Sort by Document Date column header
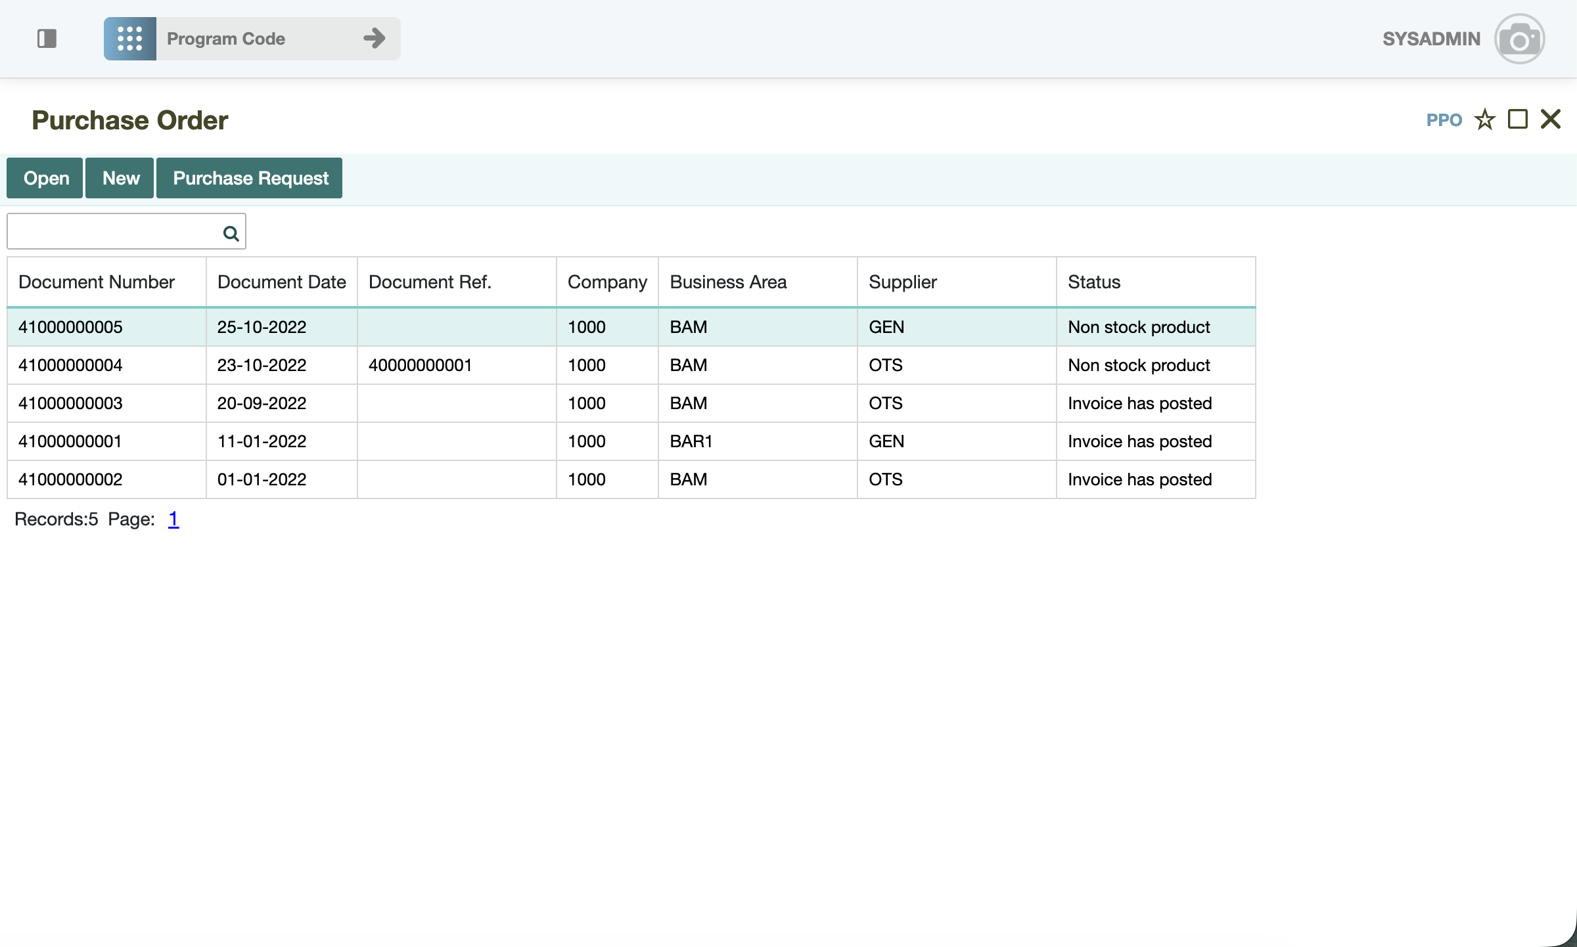The height and width of the screenshot is (947, 1577). tap(281, 282)
